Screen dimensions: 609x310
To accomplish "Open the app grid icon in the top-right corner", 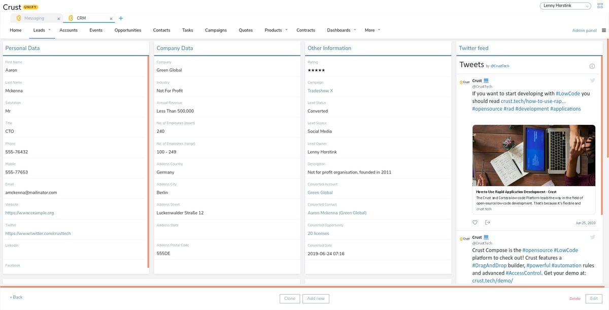I will (x=600, y=6).
